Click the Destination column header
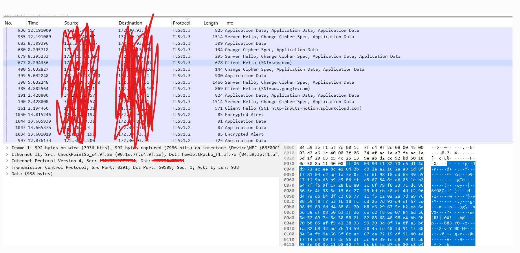Screen dimensions: 520x253 pos(130,23)
